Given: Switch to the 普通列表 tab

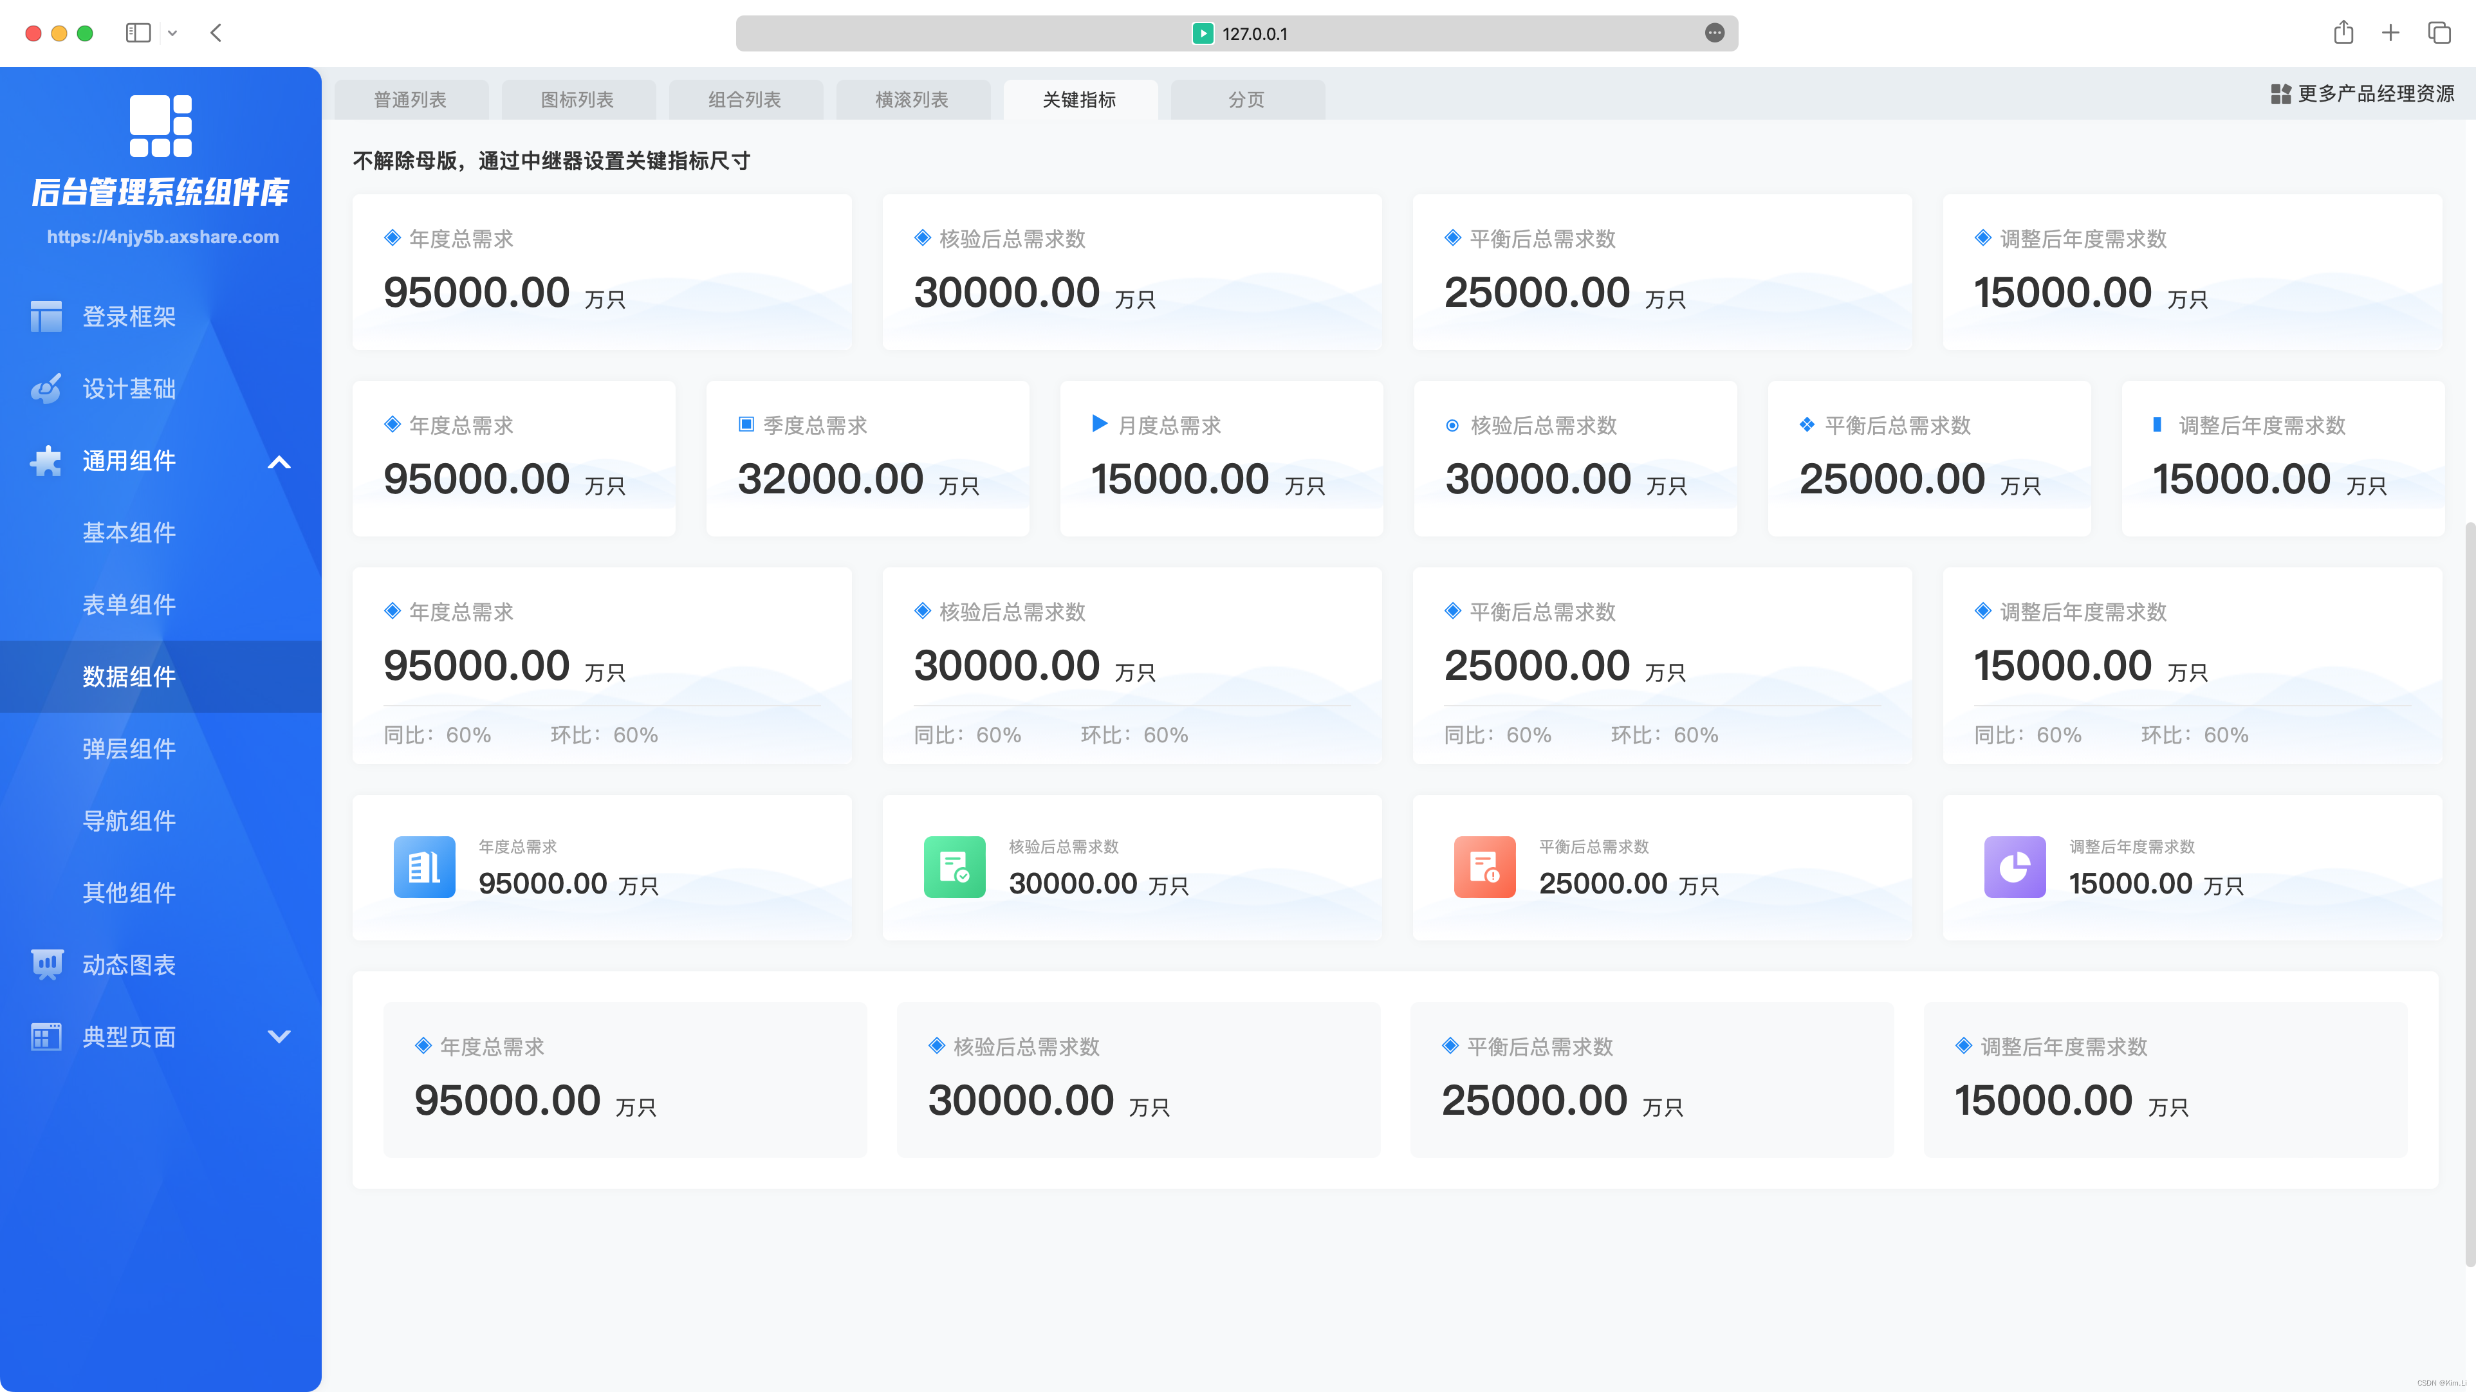Looking at the screenshot, I should 411,100.
